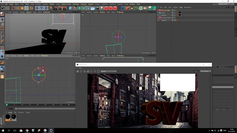Open Edit Render Settings clapperboard icon

pos(65,8)
